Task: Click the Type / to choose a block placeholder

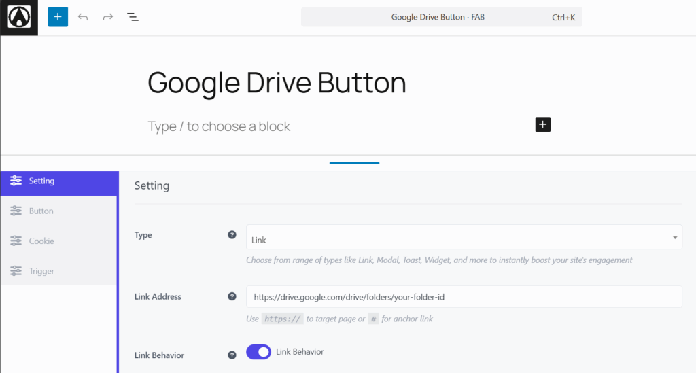Action: (219, 126)
